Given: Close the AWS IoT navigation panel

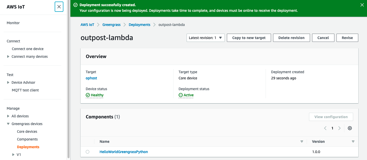Looking at the screenshot, I should click(x=59, y=7).
